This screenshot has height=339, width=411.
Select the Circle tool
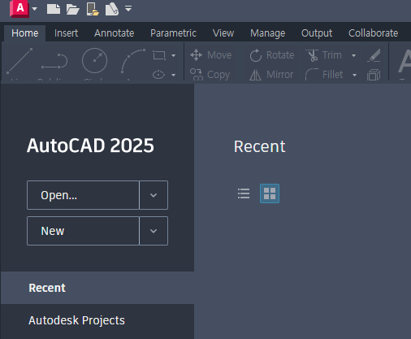(x=94, y=61)
